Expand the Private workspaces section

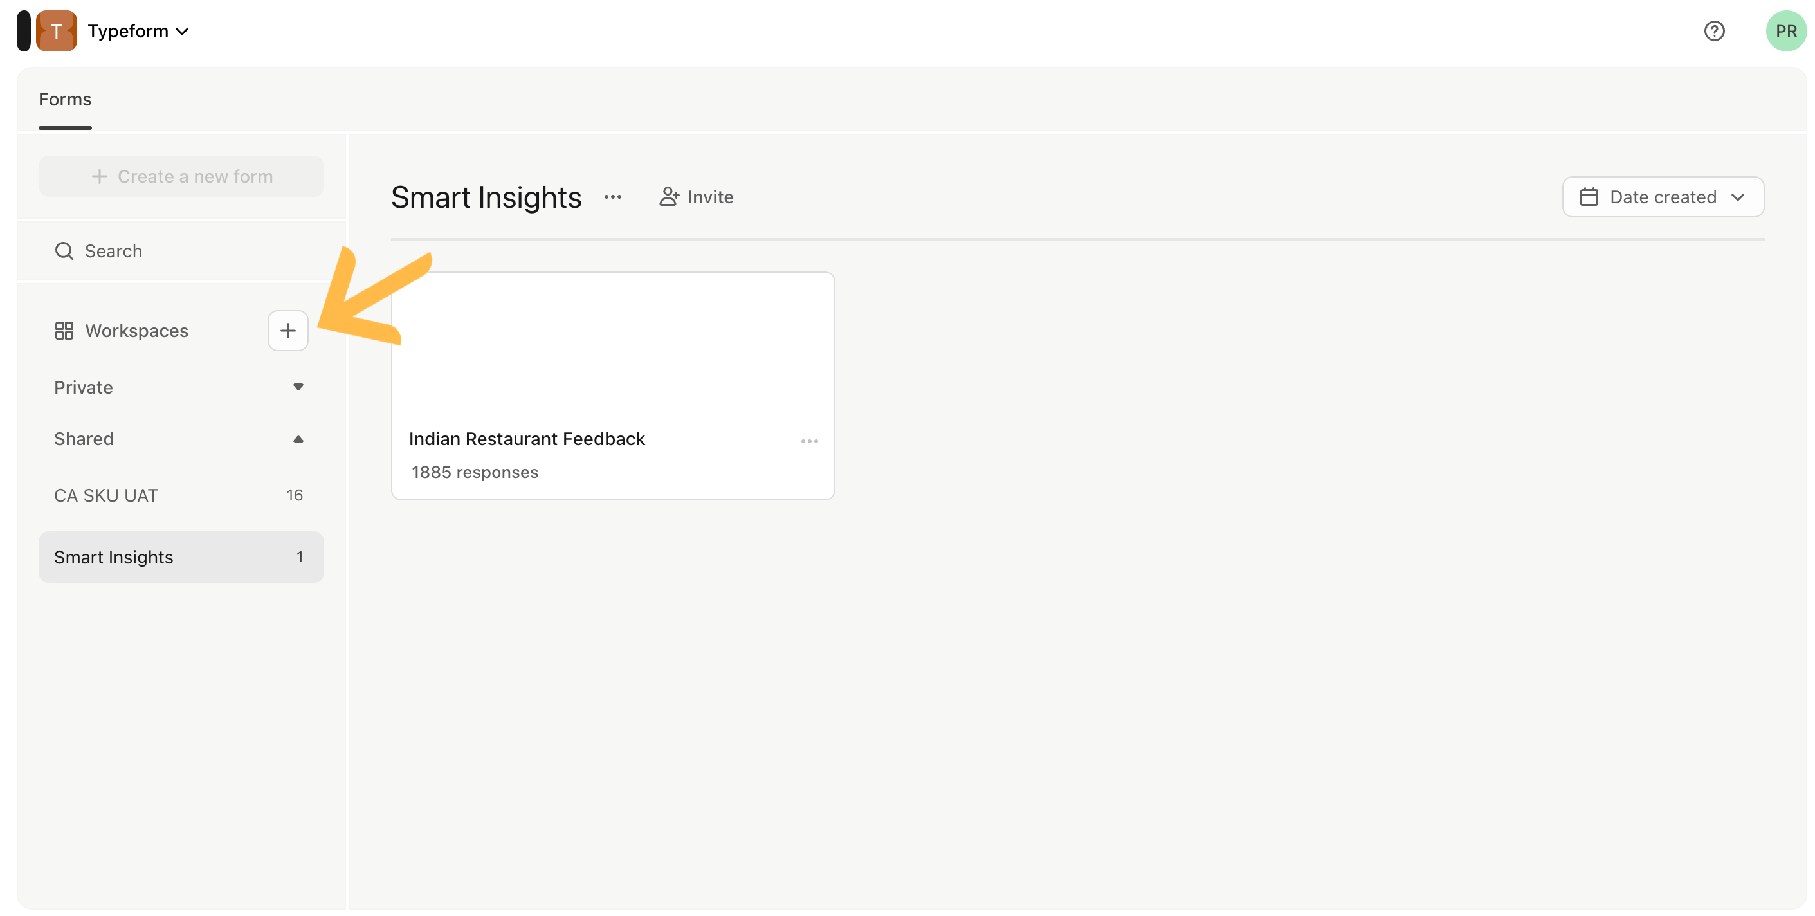click(x=298, y=387)
